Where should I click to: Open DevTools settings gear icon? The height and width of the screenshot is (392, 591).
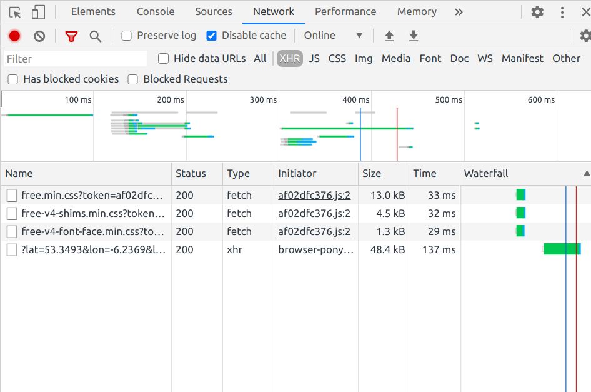537,12
